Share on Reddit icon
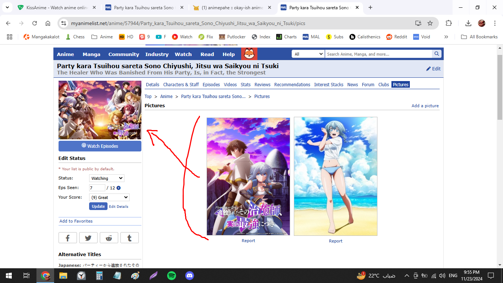503x283 pixels. [109, 238]
